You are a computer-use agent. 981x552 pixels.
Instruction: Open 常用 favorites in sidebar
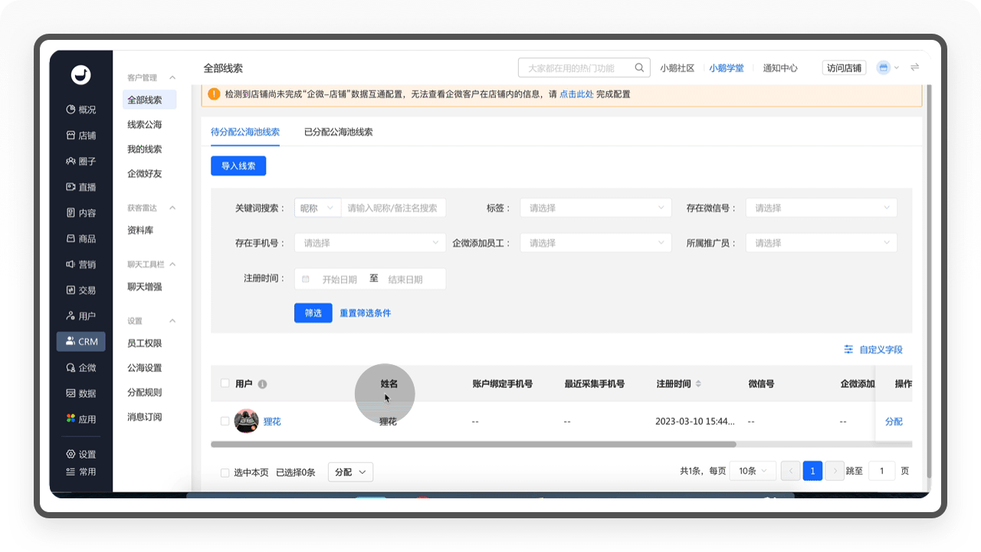click(x=81, y=472)
